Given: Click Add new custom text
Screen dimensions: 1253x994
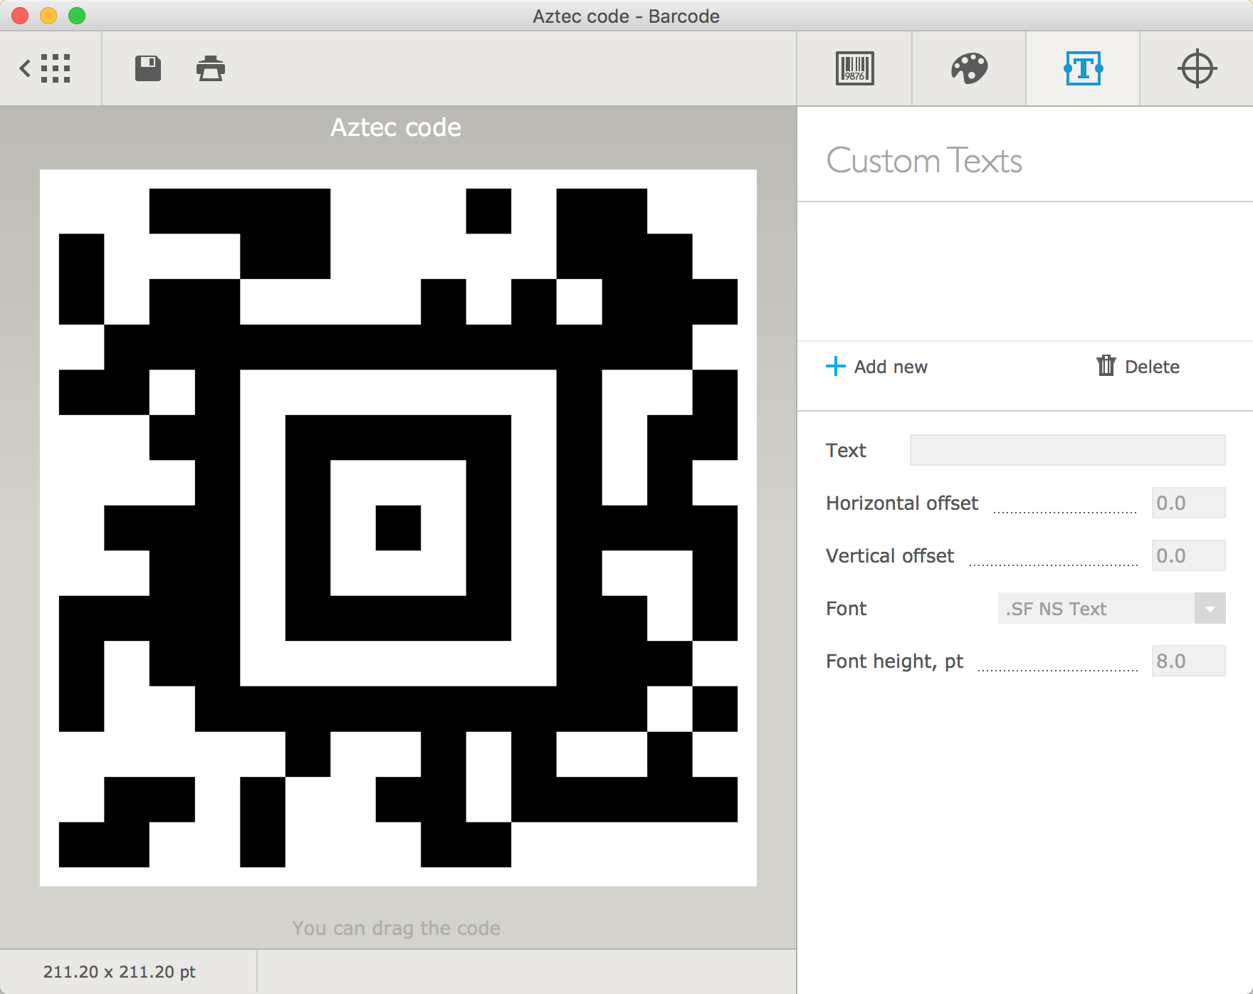Looking at the screenshot, I should [x=876, y=367].
